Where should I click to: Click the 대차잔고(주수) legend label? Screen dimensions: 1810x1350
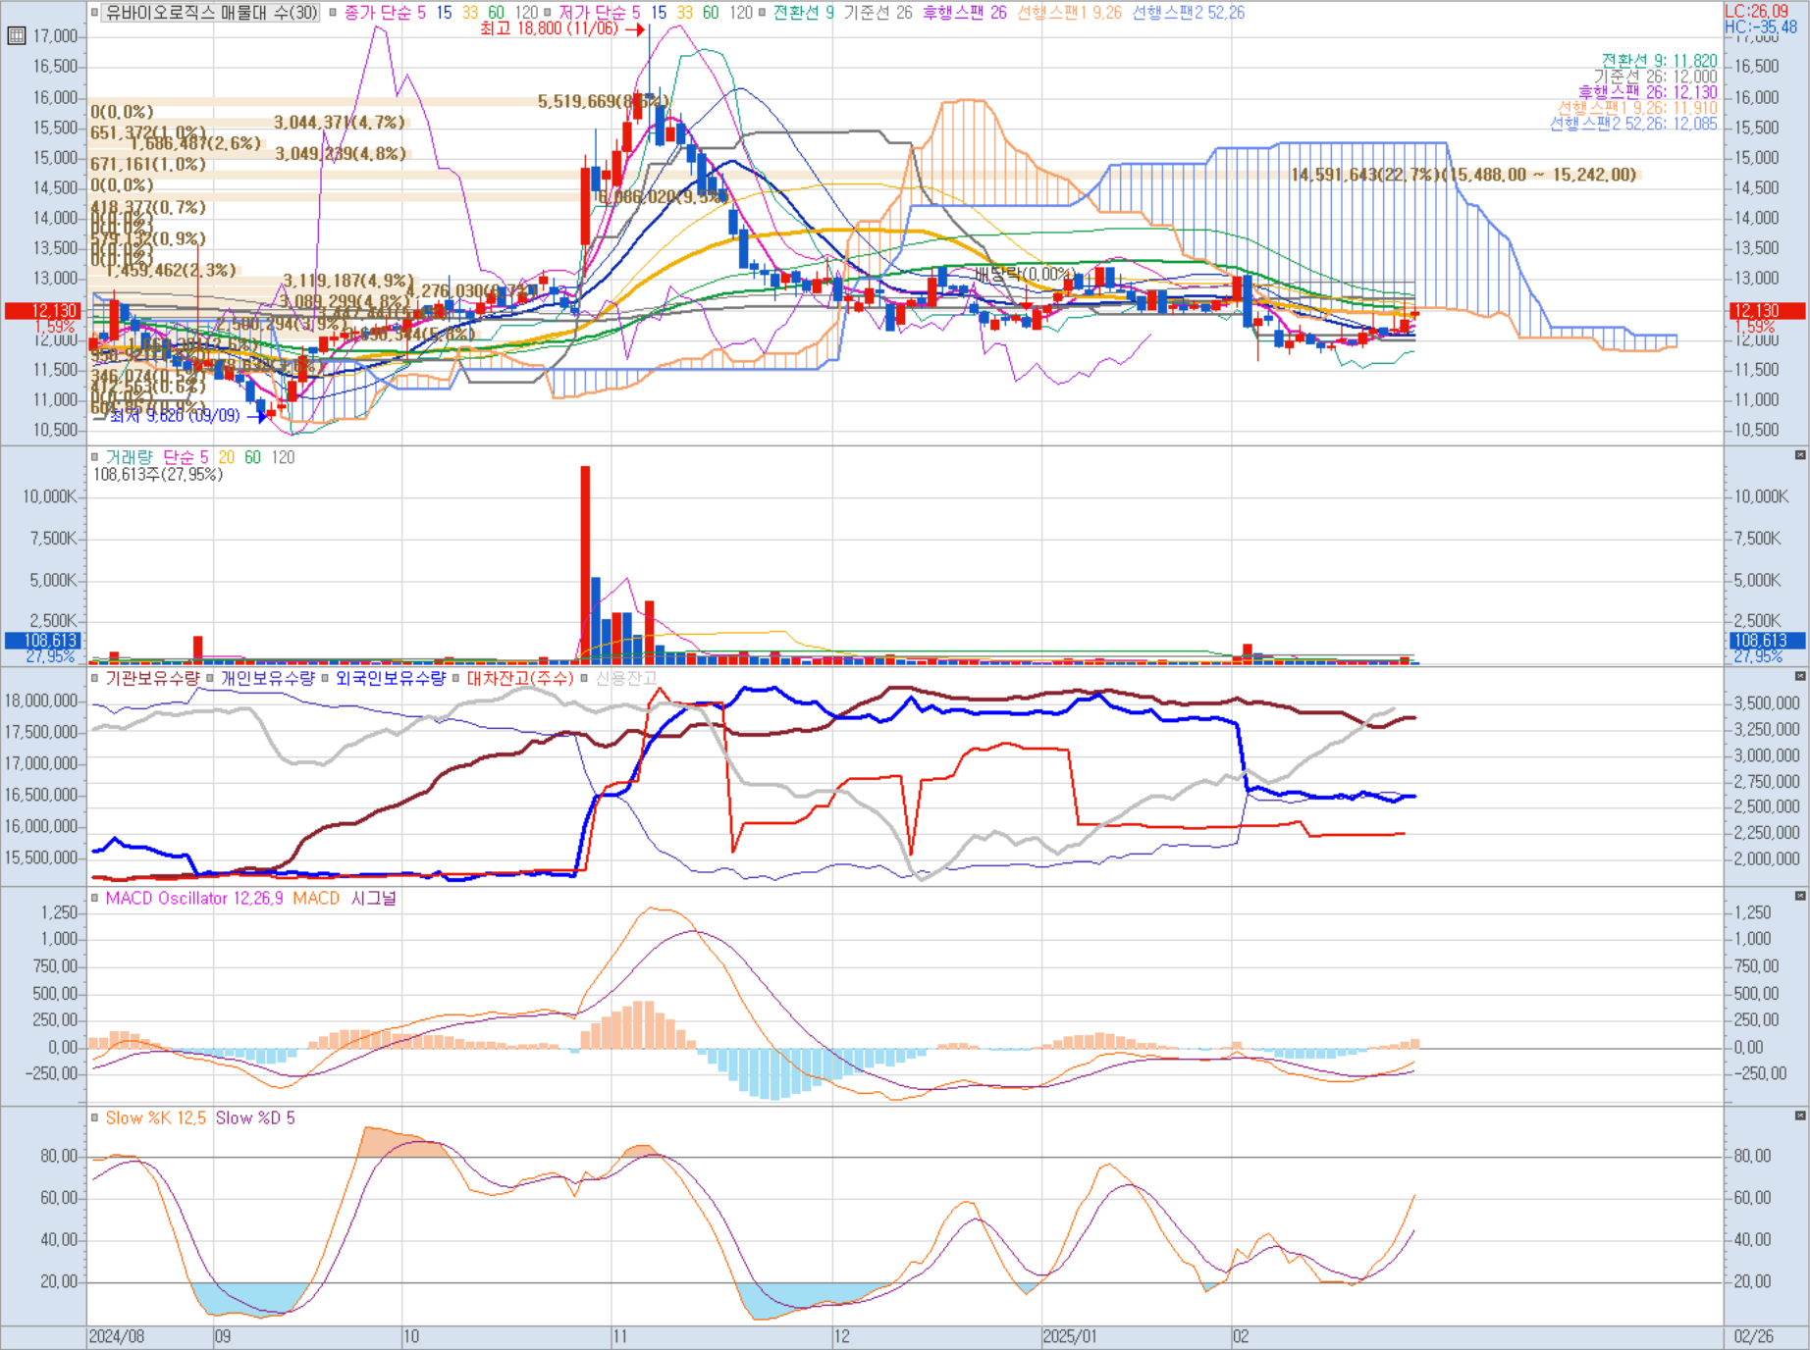pyautogui.click(x=520, y=678)
